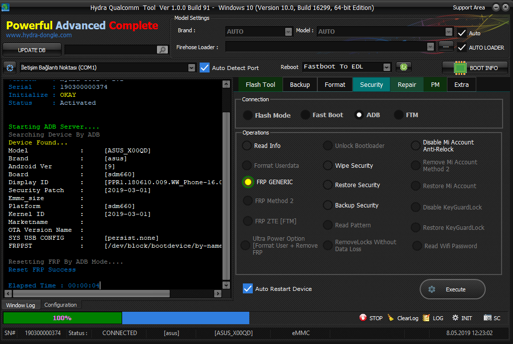Click the UPDATE DB button
The image size is (513, 344).
coord(32,50)
